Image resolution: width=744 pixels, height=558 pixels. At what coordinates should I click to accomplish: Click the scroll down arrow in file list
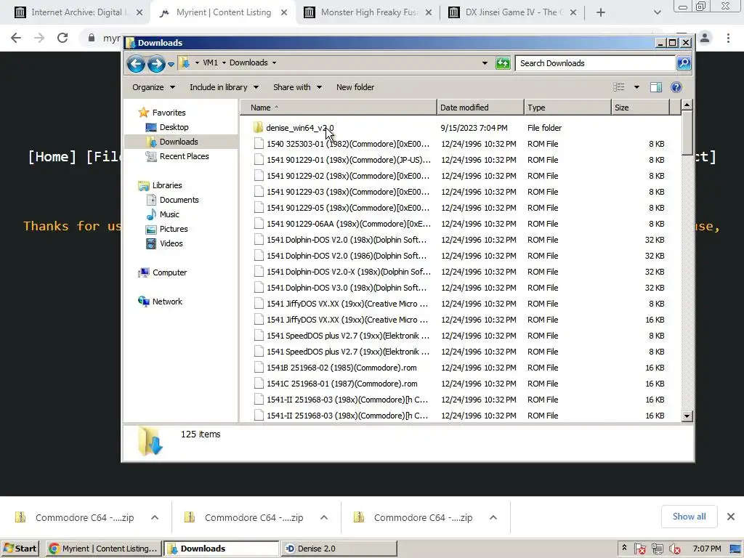687,416
